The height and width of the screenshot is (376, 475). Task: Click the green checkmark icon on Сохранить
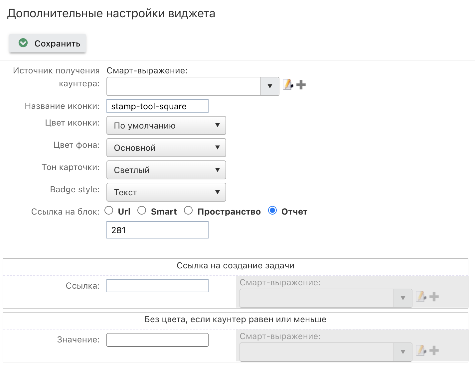tap(23, 43)
